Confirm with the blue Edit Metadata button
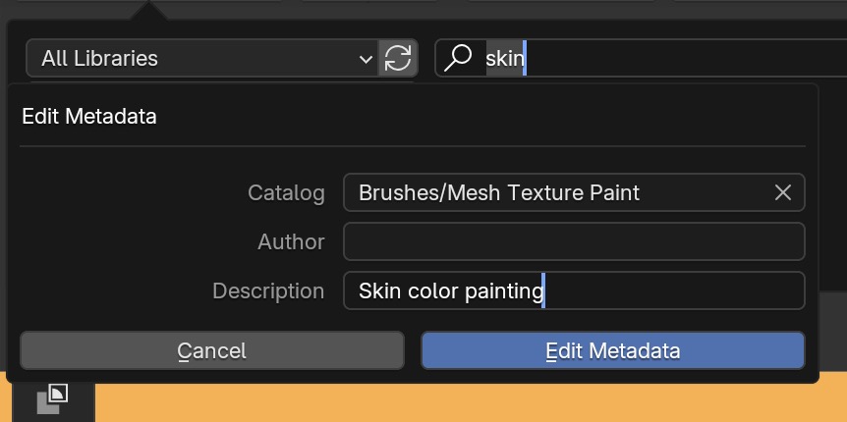Screen dimensions: 847x422 612,350
